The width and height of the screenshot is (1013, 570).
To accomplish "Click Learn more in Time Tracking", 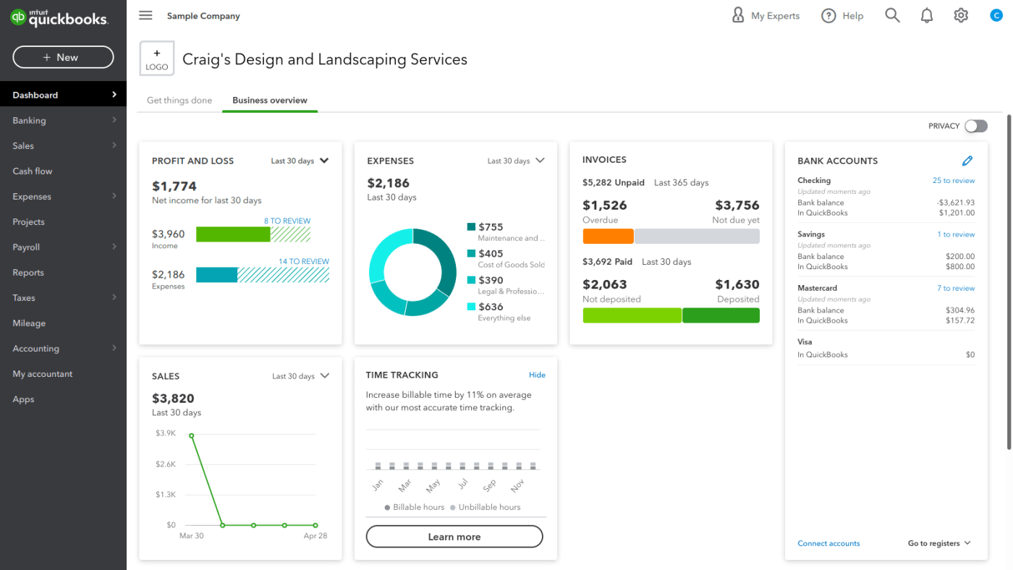I will (x=454, y=537).
